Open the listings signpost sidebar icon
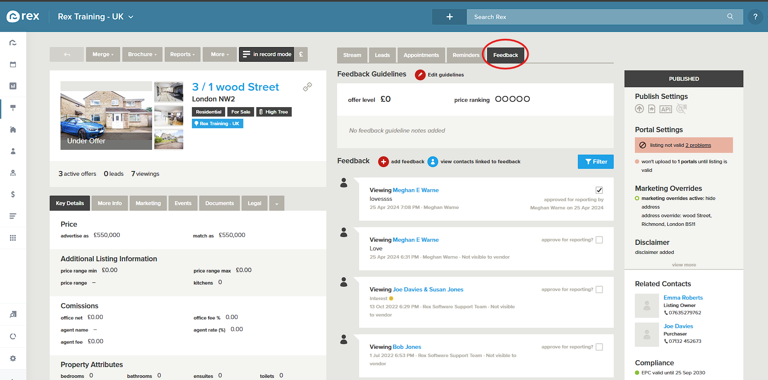768x380 pixels. pyautogui.click(x=13, y=108)
